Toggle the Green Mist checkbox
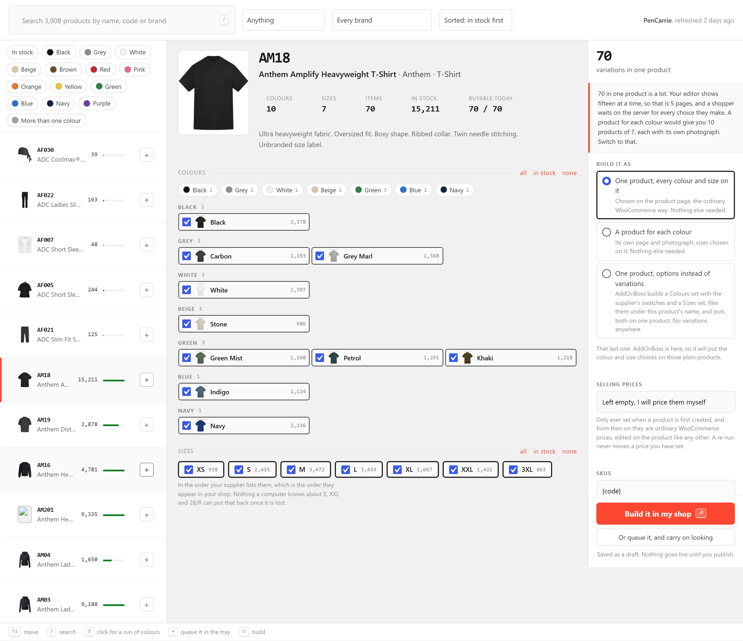 (187, 358)
